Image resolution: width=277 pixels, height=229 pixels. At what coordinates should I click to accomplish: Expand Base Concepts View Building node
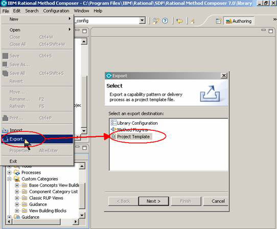17,186
